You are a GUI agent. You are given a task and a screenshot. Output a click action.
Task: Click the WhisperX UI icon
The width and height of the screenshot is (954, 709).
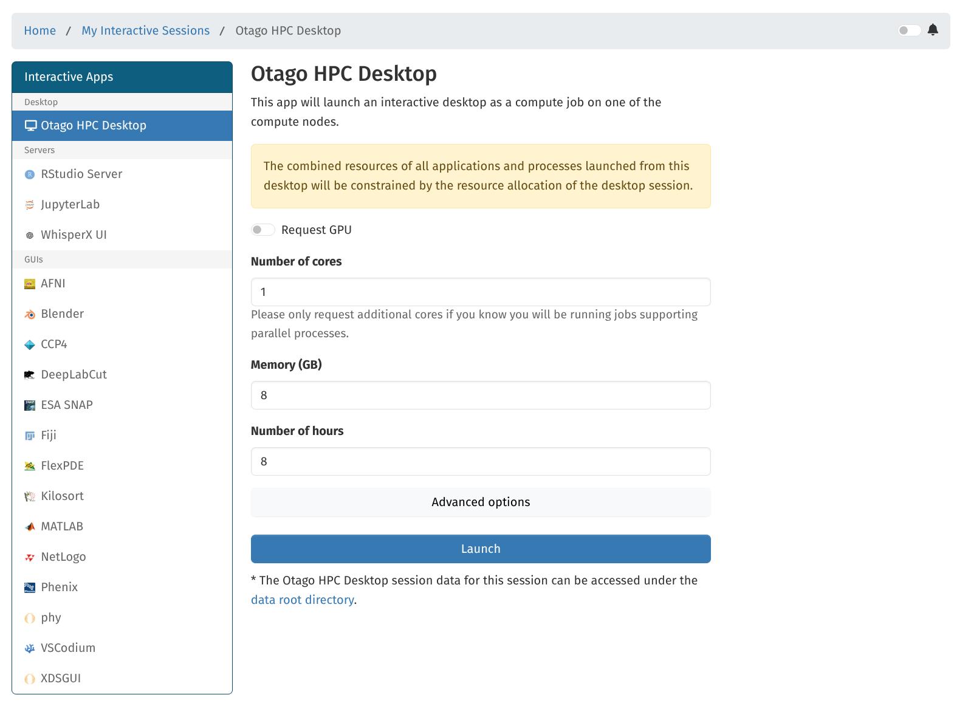tap(30, 235)
